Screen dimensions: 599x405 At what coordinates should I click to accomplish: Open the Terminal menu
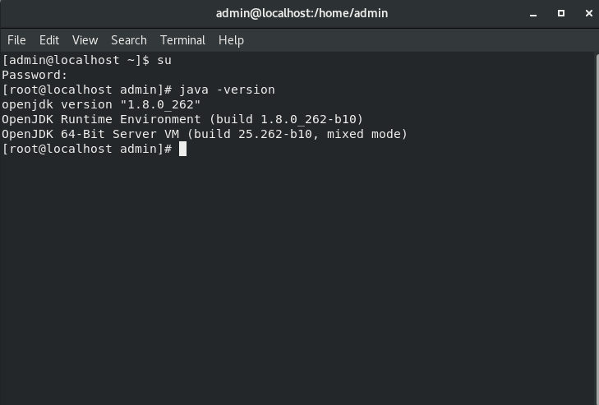coord(182,39)
